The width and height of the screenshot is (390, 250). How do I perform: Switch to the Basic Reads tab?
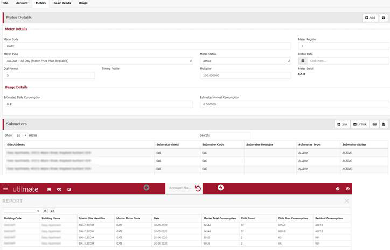pos(61,3)
